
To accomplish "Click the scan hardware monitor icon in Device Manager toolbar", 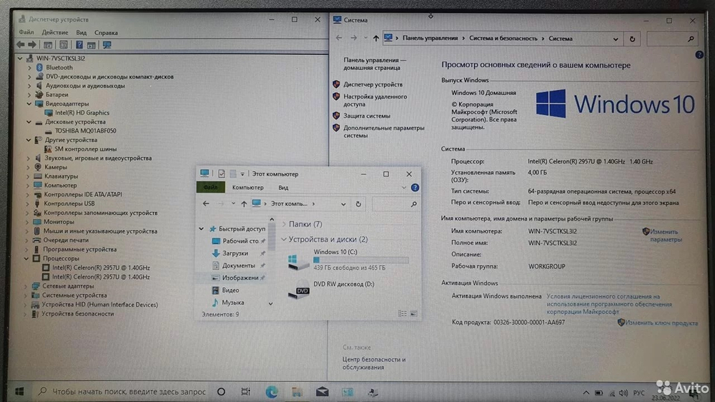I will pyautogui.click(x=107, y=44).
